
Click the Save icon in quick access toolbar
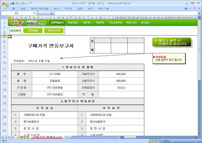pos(12,3)
